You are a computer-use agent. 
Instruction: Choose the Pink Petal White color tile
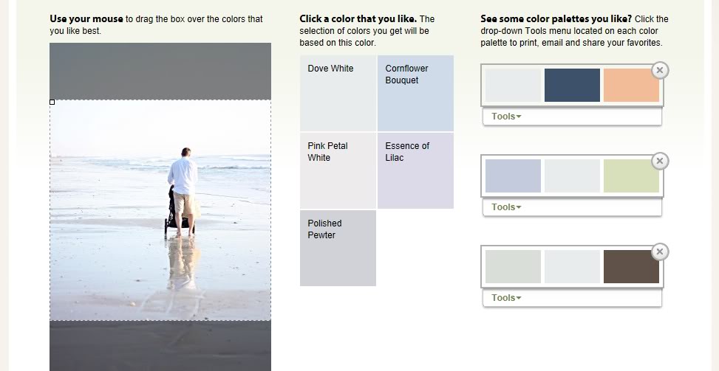pyautogui.click(x=338, y=170)
